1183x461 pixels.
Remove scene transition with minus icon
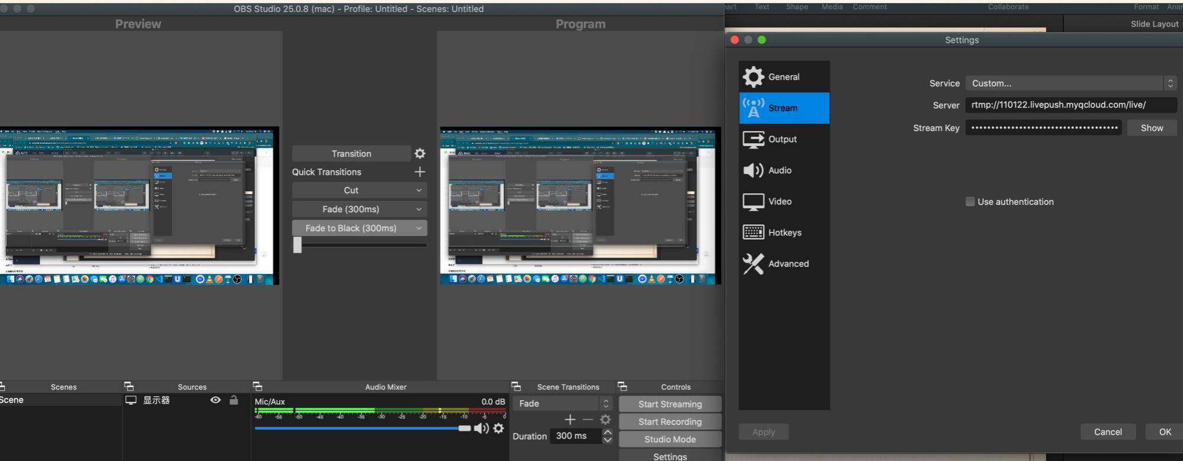(x=587, y=420)
